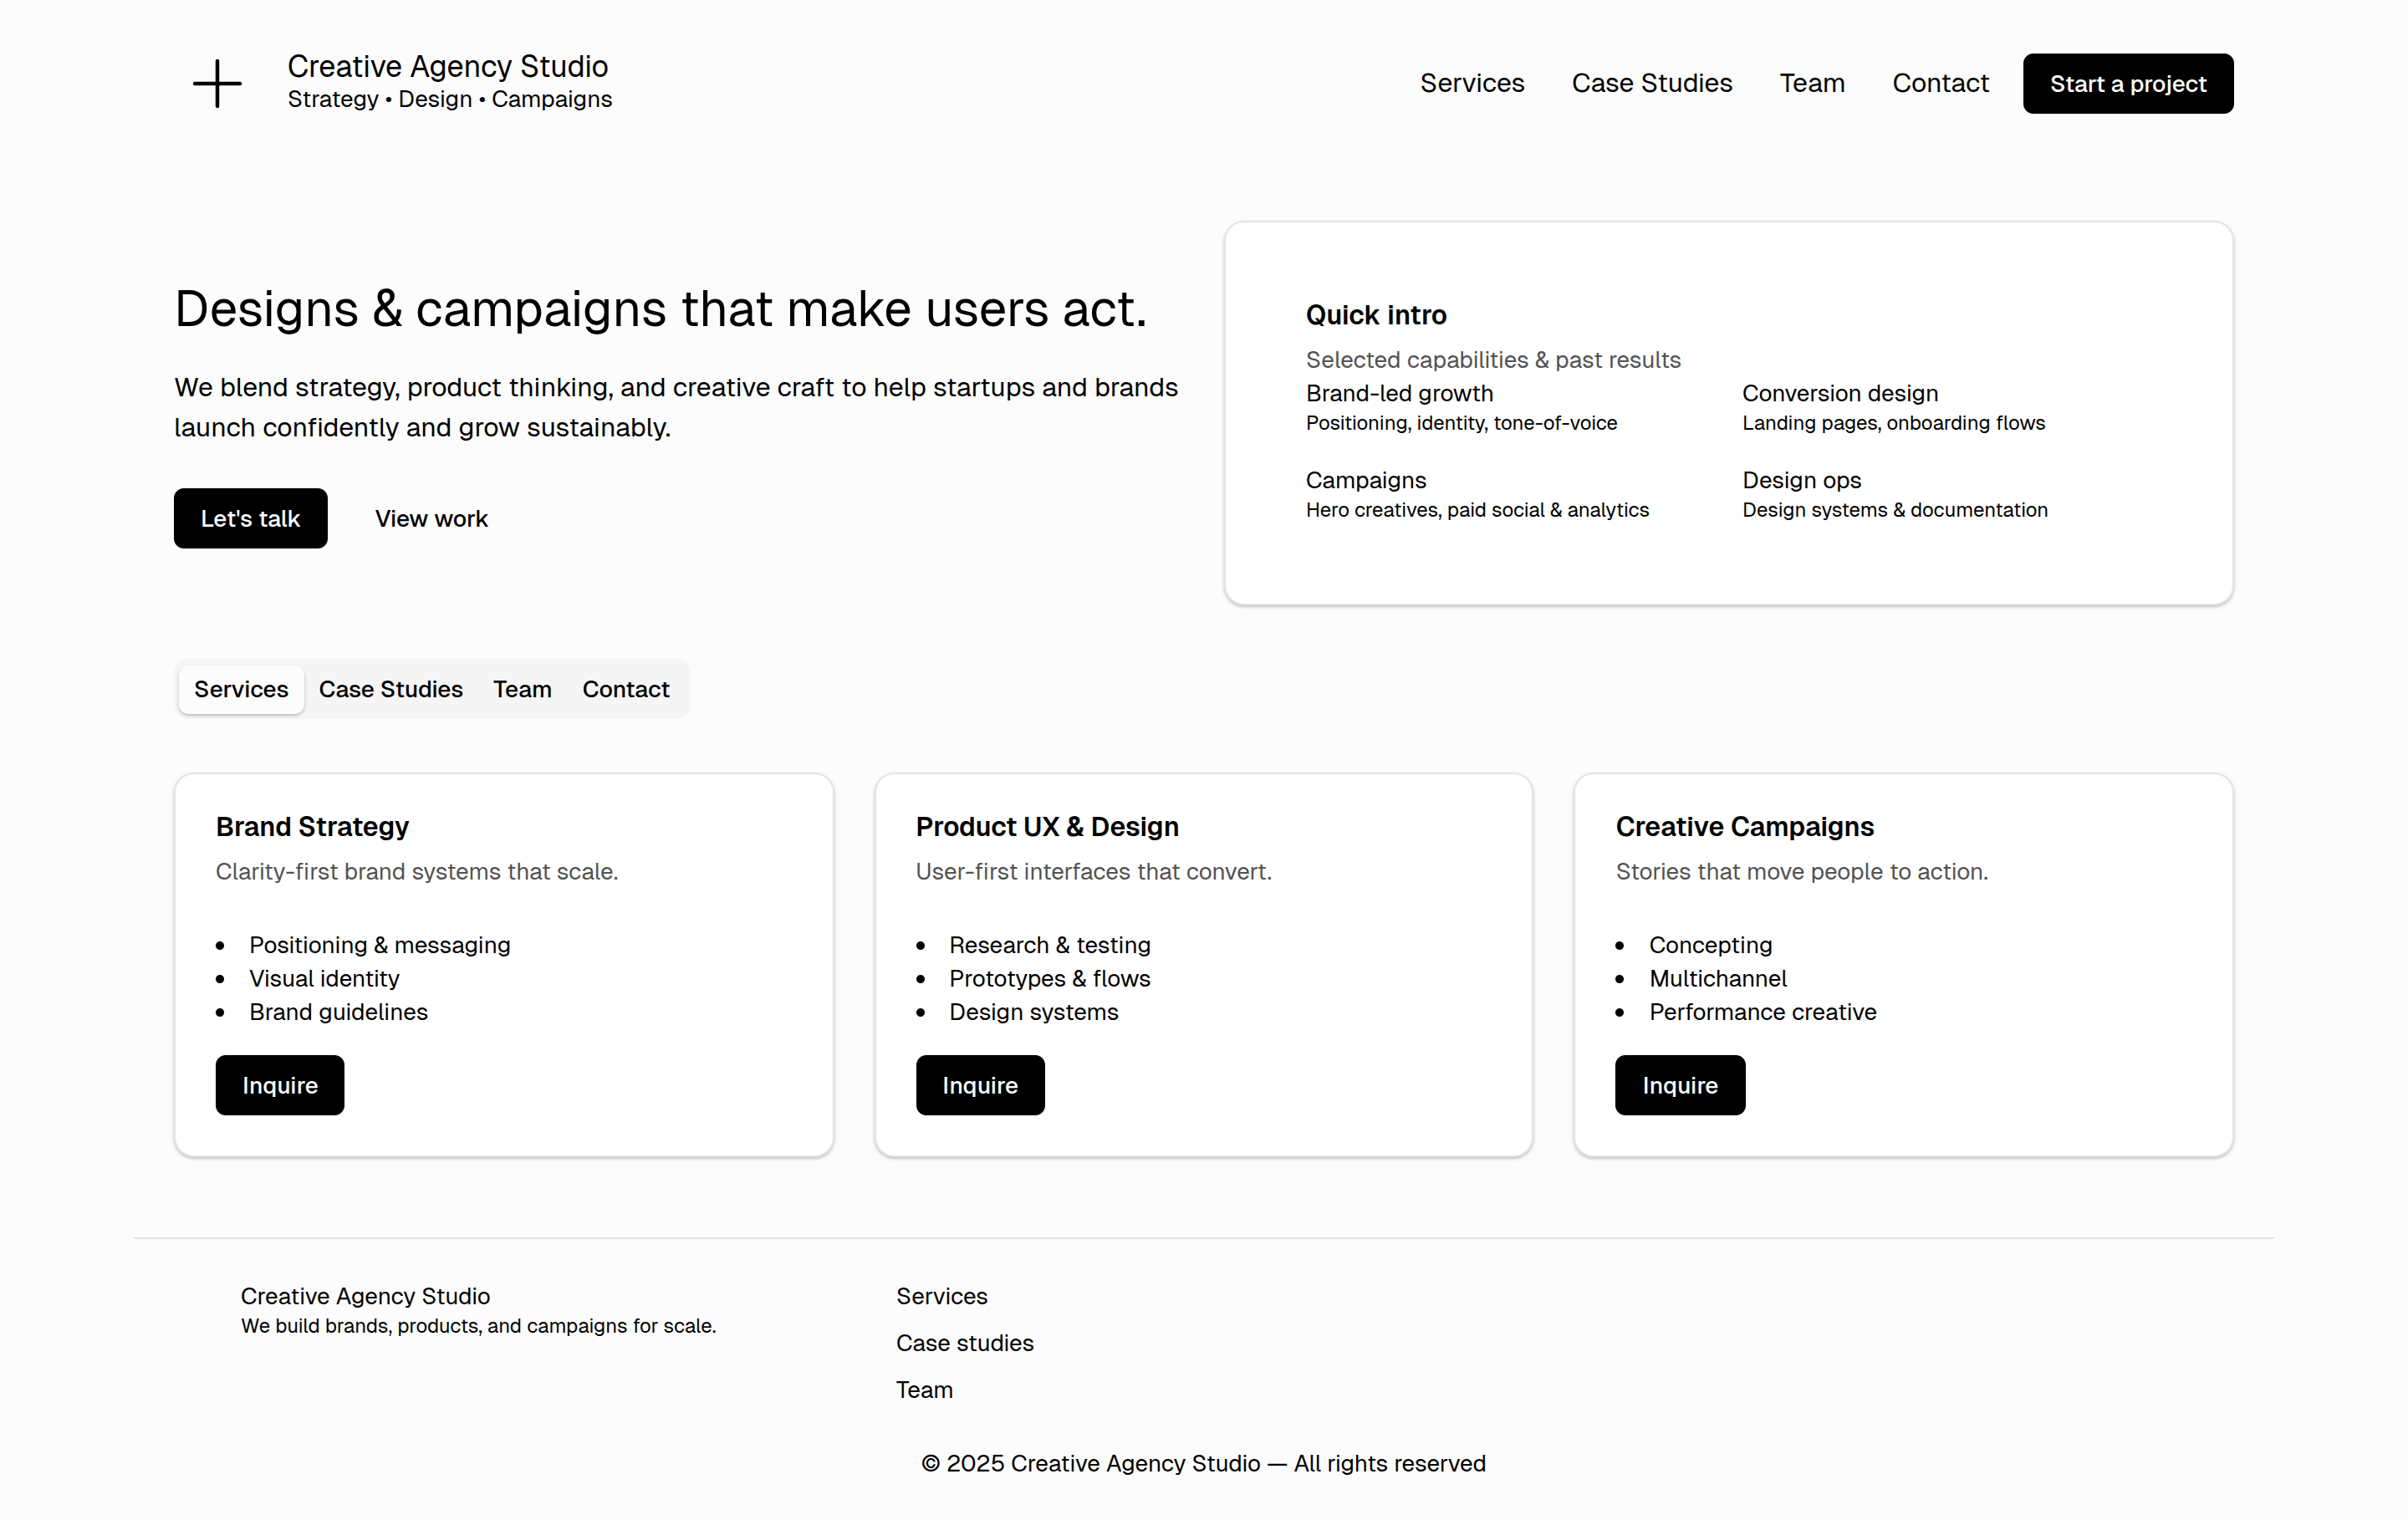
Task: Open Team link in header navigation
Action: pos(1811,83)
